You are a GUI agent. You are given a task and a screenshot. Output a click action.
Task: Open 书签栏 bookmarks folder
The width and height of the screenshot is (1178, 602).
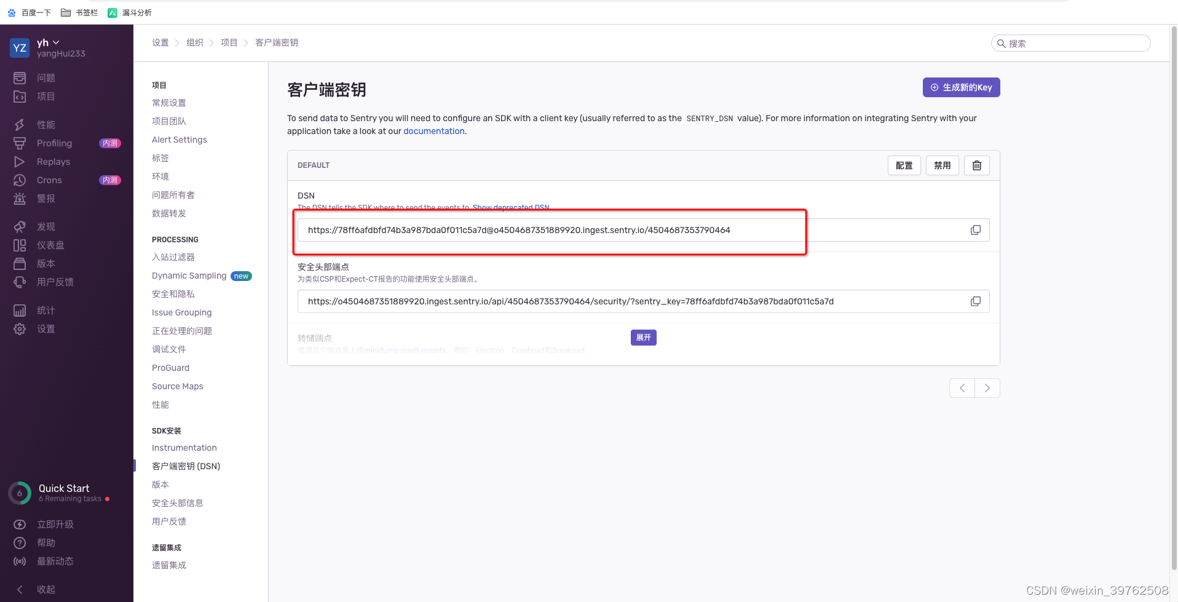[x=79, y=12]
